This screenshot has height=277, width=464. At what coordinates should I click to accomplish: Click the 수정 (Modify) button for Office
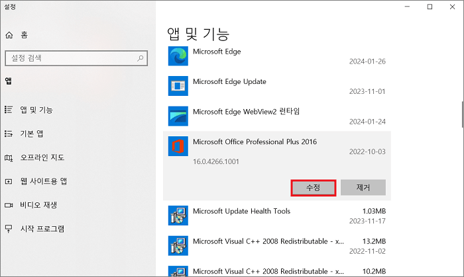click(314, 188)
